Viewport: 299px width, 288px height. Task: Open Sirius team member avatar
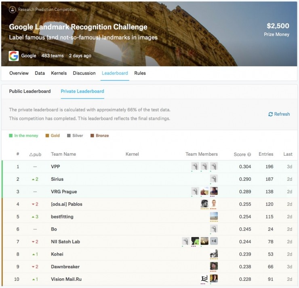click(x=214, y=179)
